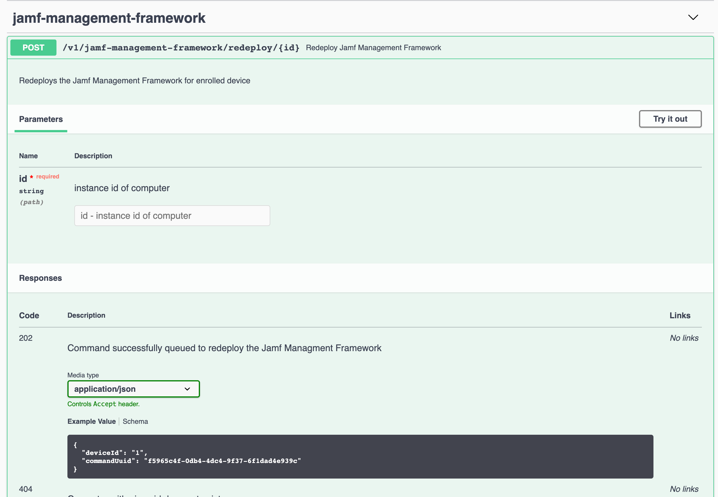Click the 'Media type' label
This screenshot has height=497, width=718.
(83, 375)
